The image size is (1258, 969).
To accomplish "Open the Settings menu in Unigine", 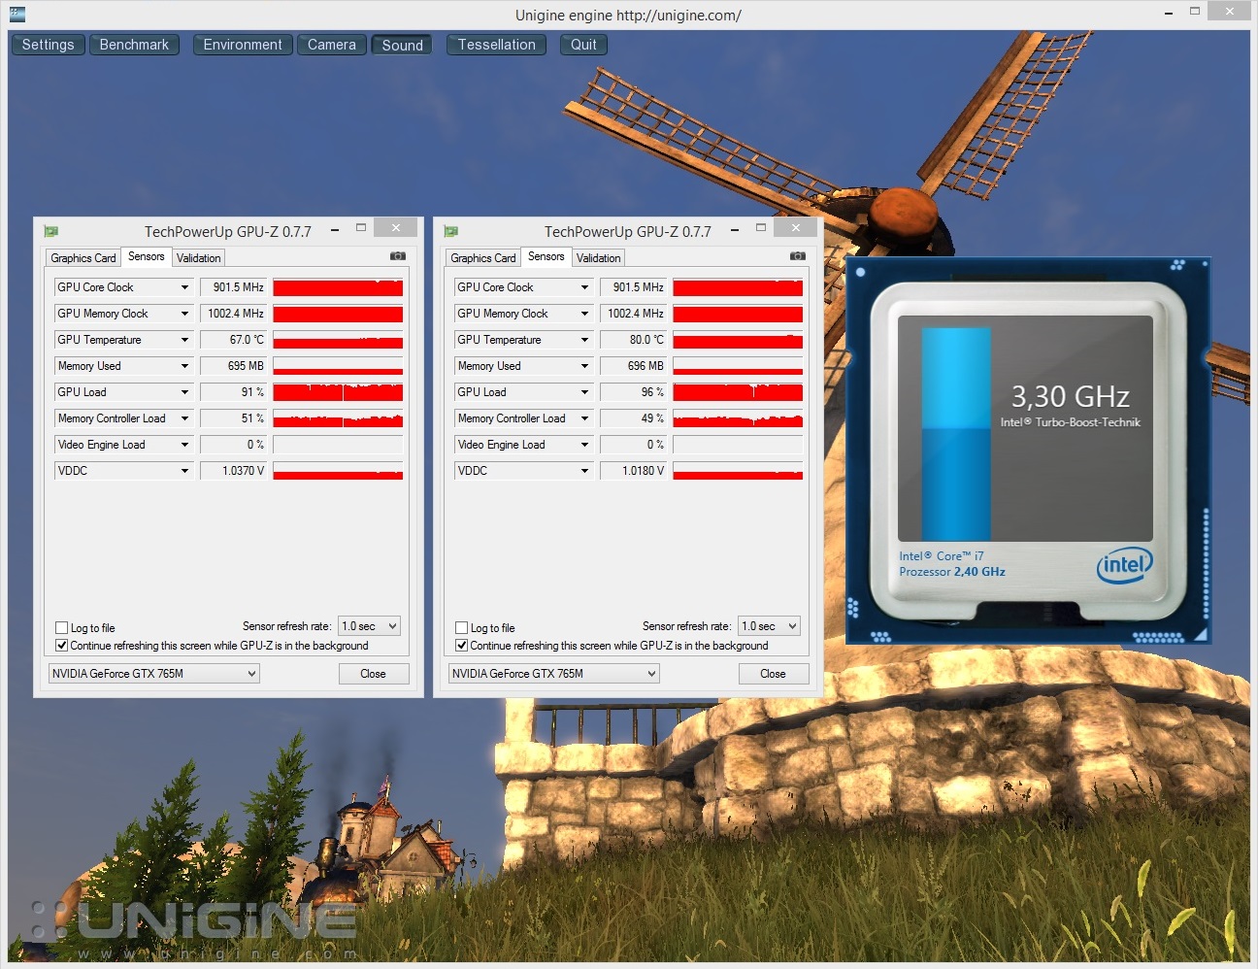I will pos(48,45).
